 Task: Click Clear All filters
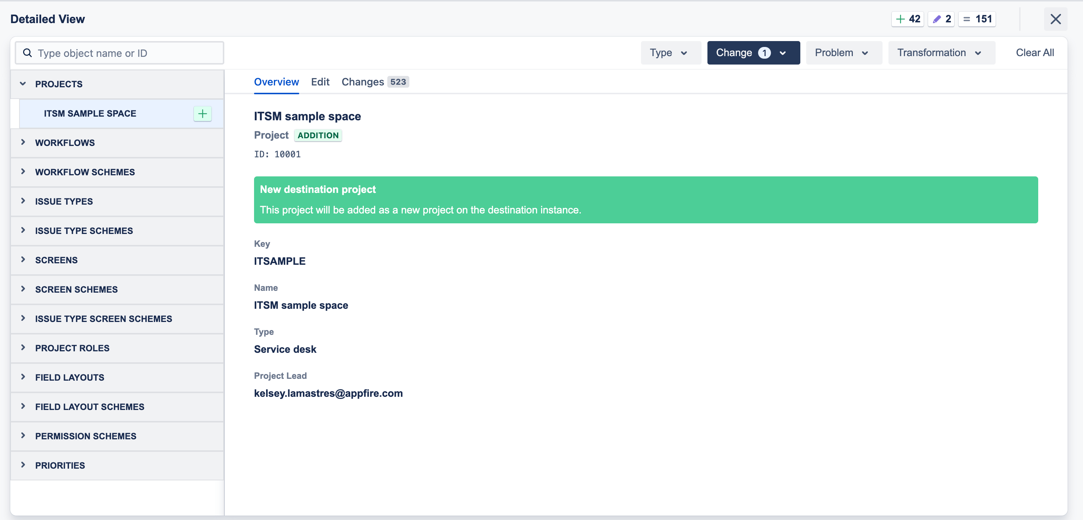pos(1035,53)
